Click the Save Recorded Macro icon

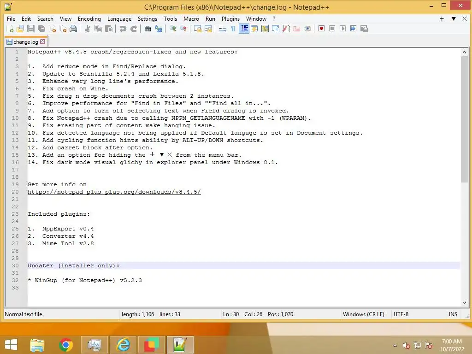pos(364,29)
